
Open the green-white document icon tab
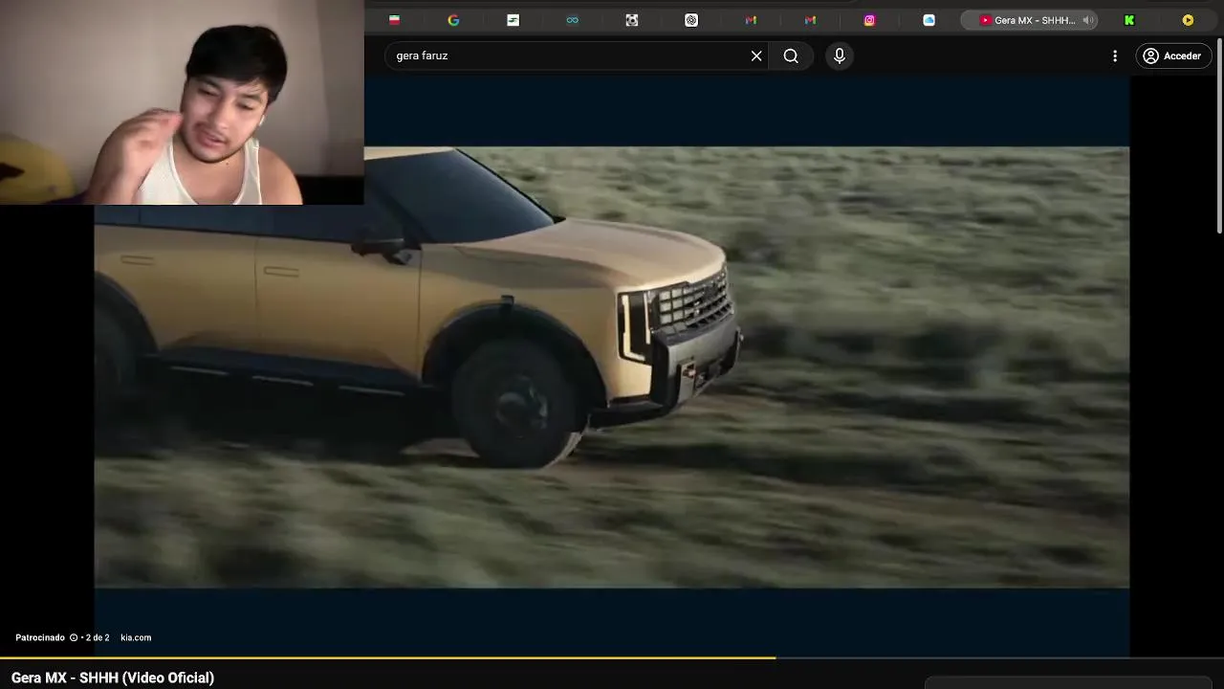[x=513, y=20]
